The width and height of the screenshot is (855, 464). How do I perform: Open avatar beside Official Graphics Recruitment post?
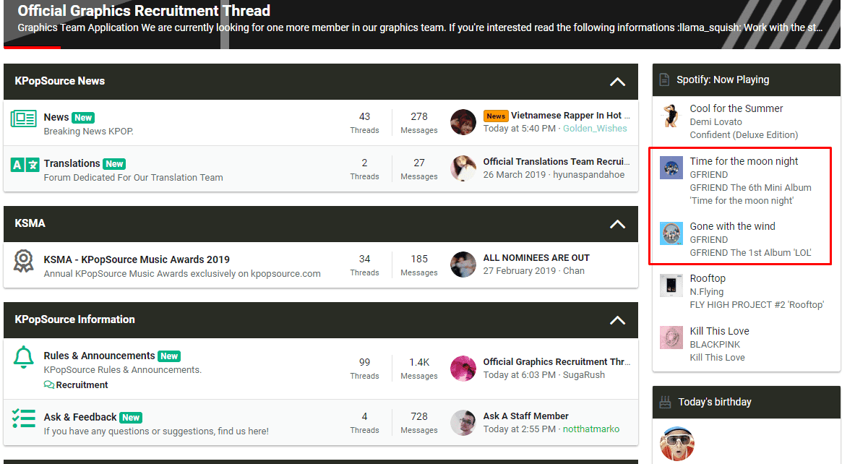(x=463, y=369)
